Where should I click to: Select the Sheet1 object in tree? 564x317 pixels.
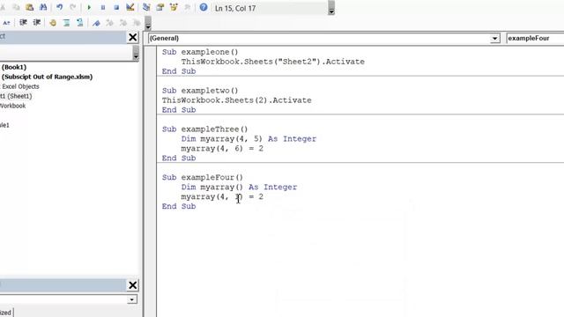click(16, 96)
